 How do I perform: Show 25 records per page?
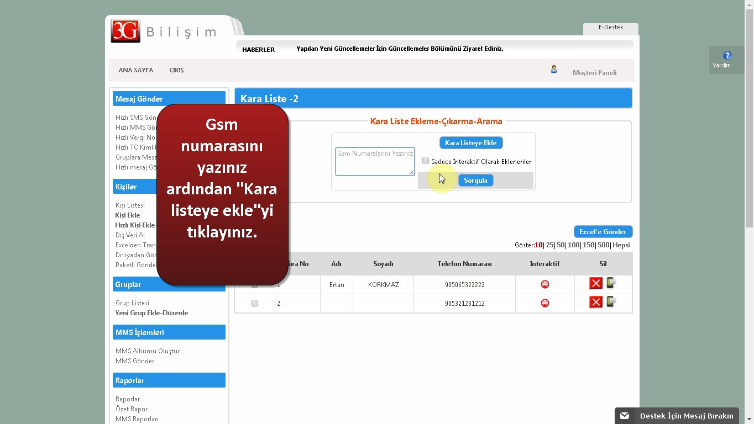point(549,245)
